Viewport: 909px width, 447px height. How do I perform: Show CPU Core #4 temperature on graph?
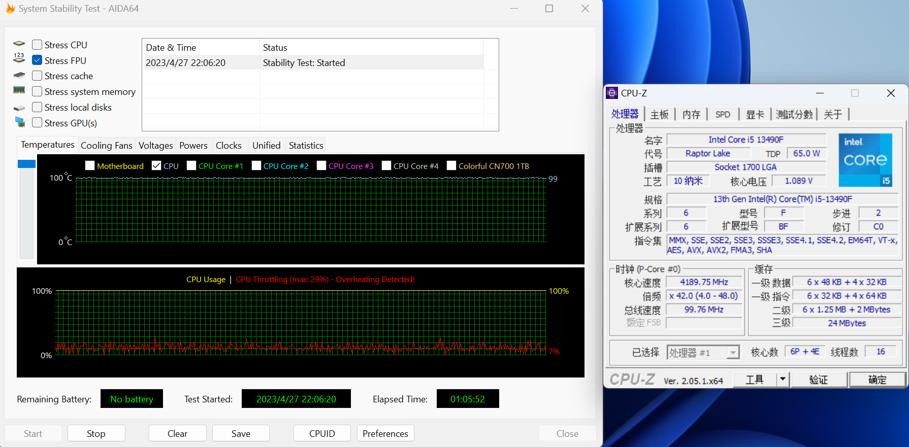386,165
